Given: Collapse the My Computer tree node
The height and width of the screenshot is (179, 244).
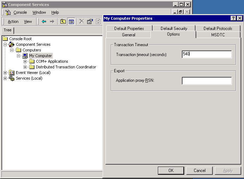Looking at the screenshot, I should [19, 56].
